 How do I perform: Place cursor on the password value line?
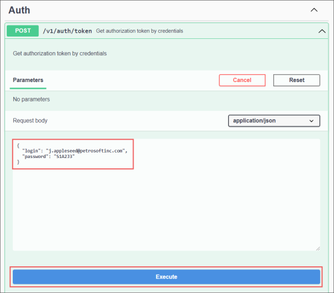coord(49,156)
